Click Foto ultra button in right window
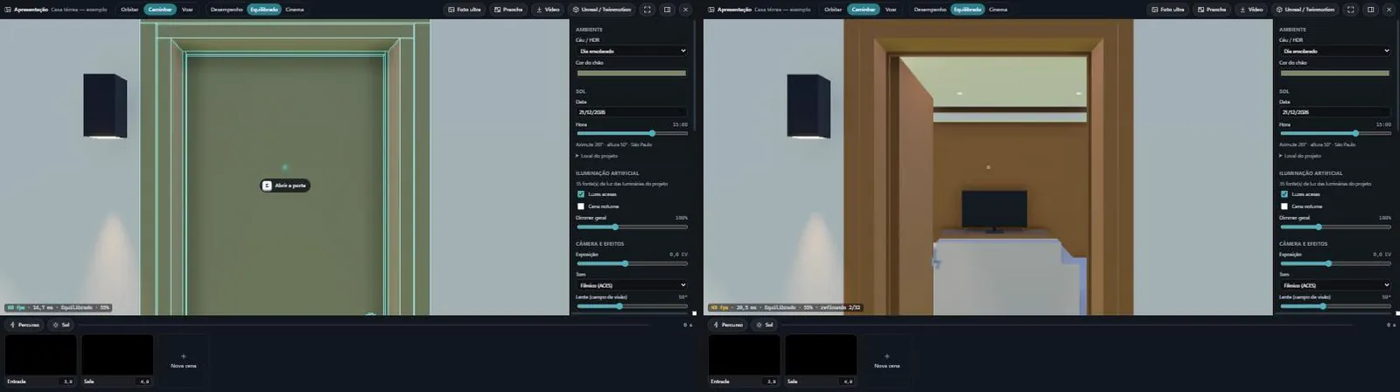Viewport: 1400px width, 392px height. (x=1168, y=10)
